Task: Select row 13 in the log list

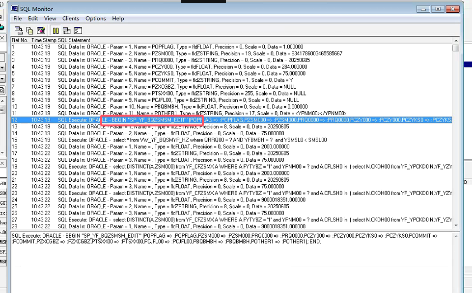Action: [231, 126]
